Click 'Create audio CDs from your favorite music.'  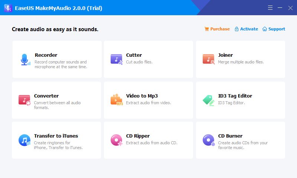click(243, 145)
